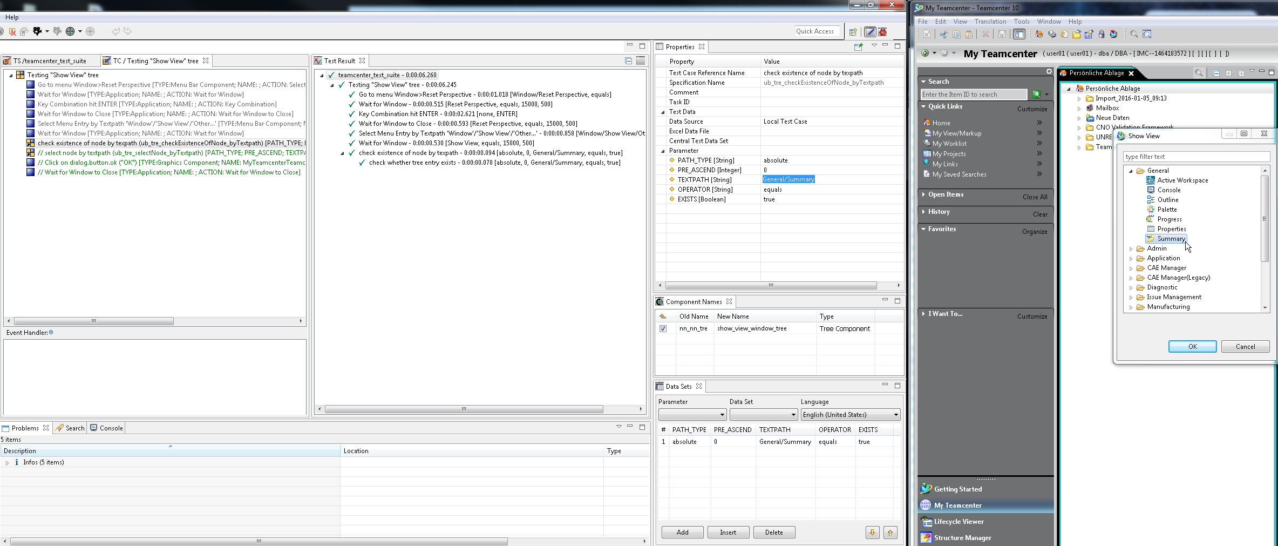Screen dimensions: 1278x546
Task: Click the framed magnifier search icon in Teamcenter toolbar
Action: [x=1147, y=34]
